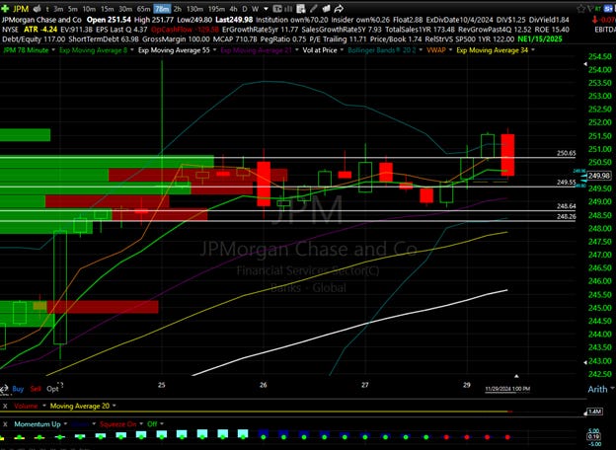
Task: Switch to the 5m timeframe
Action: (x=73, y=9)
